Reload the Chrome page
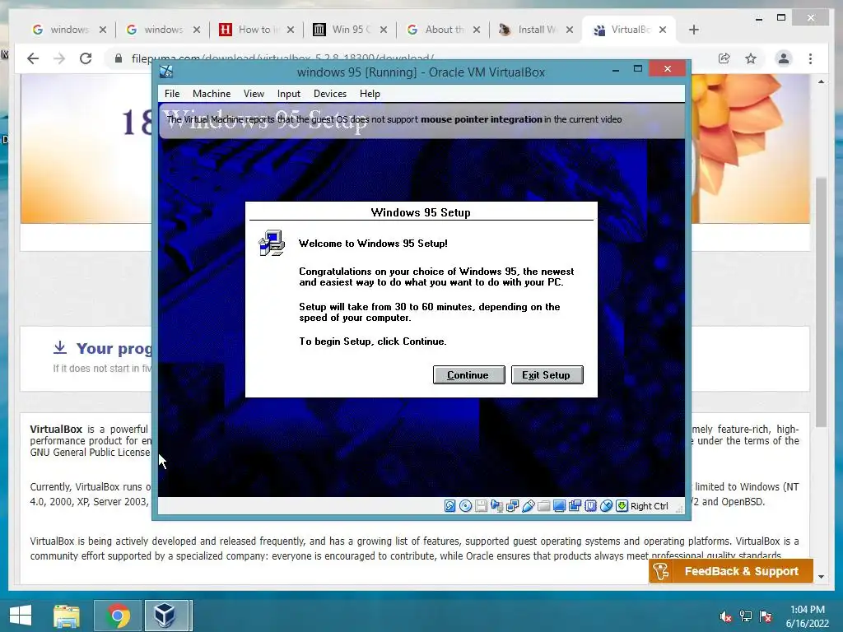The width and height of the screenshot is (843, 632). point(86,58)
